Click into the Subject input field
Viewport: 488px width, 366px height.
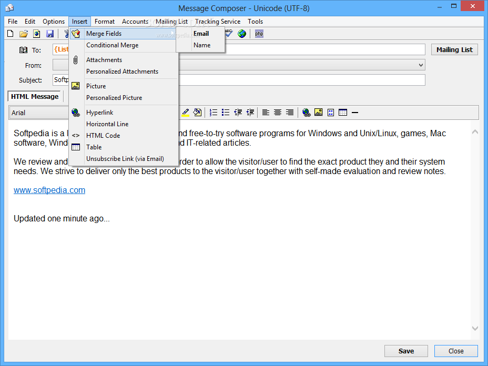coord(239,80)
